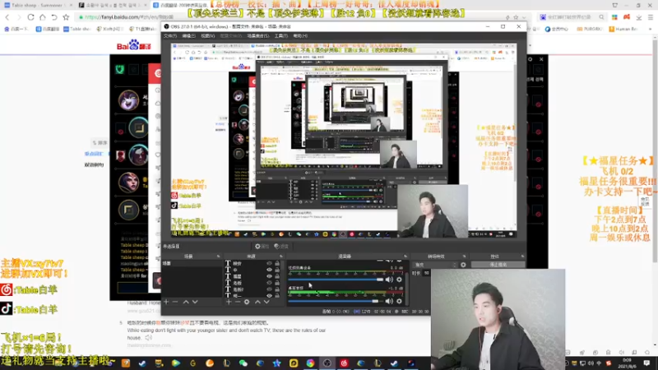
Task: Toggle visibility eye of the 福星 source
Action: click(x=270, y=276)
